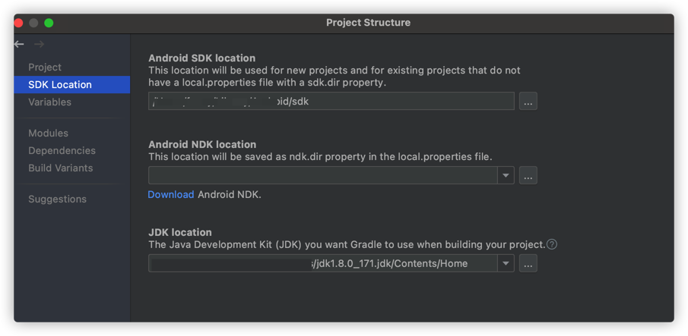Viewport: 688px width, 336px height.
Task: Expand the Android NDK location dropdown
Action: coord(506,175)
